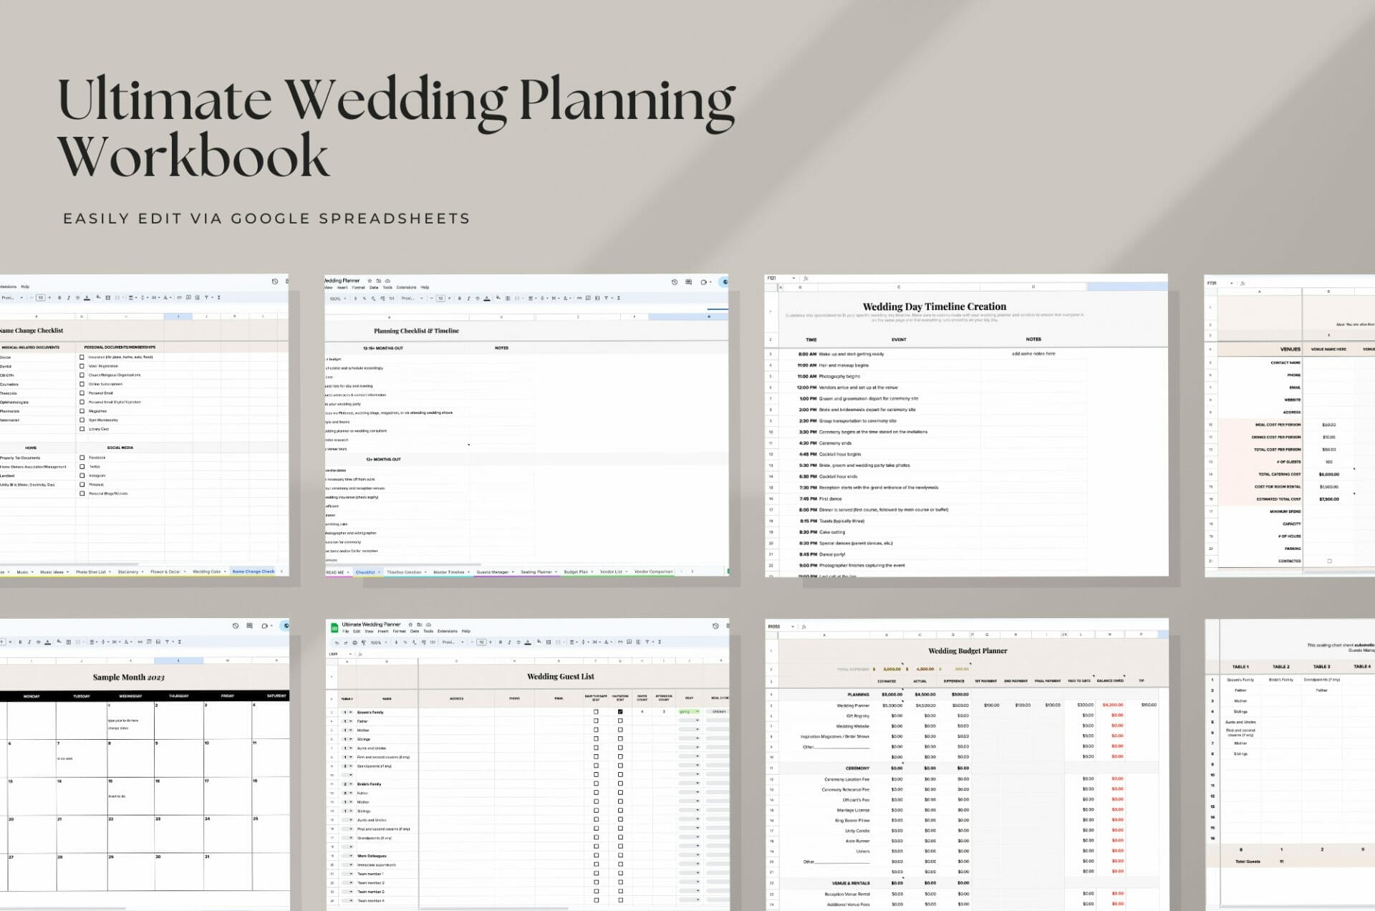Check the Facebook checkbox on Name Change Checklist
Image resolution: width=1375 pixels, height=911 pixels.
[82, 457]
